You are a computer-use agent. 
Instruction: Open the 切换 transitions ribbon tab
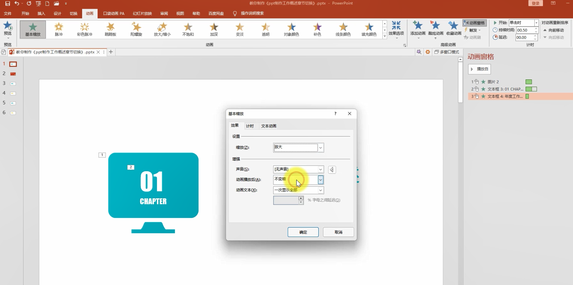[73, 13]
